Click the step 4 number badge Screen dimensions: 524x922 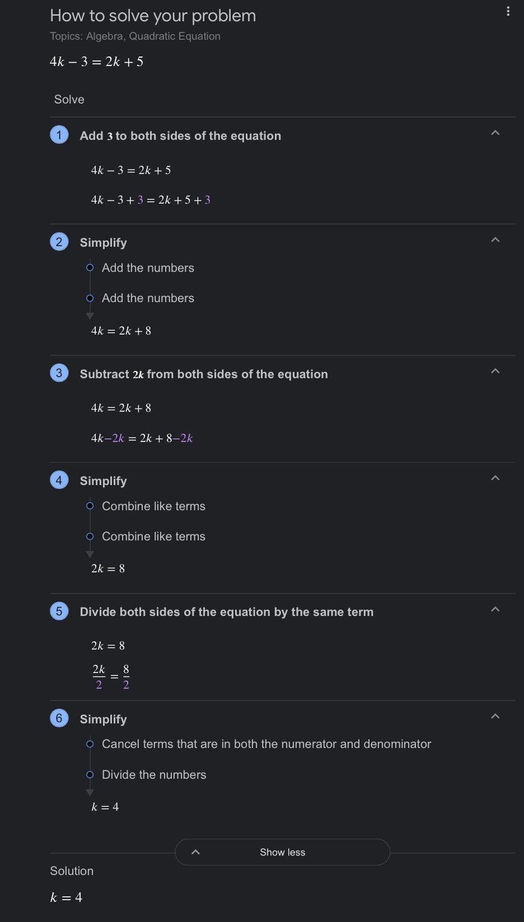(x=59, y=480)
